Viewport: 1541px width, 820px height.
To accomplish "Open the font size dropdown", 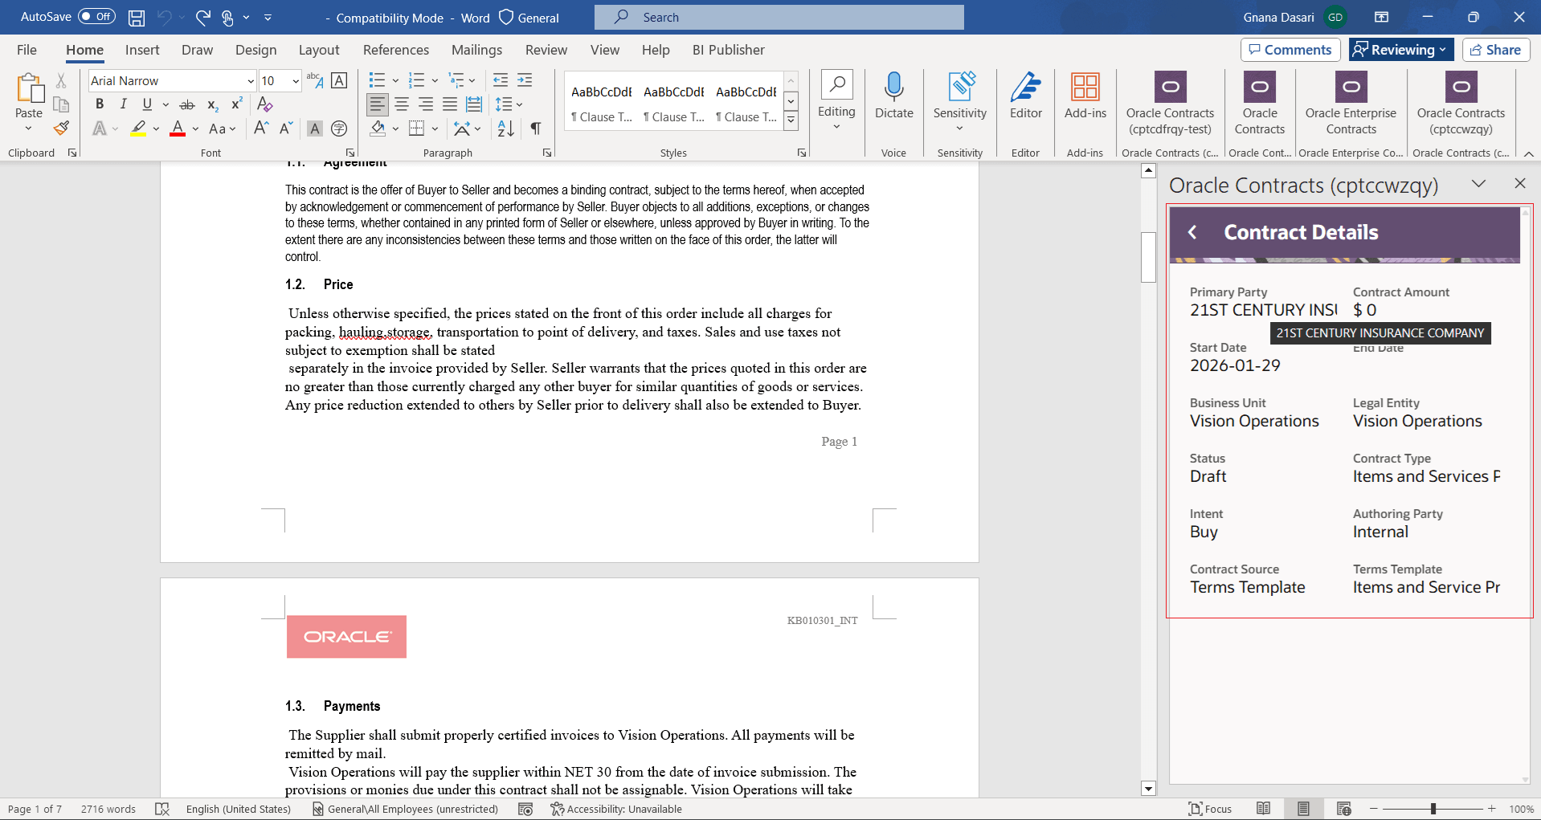I will (295, 81).
